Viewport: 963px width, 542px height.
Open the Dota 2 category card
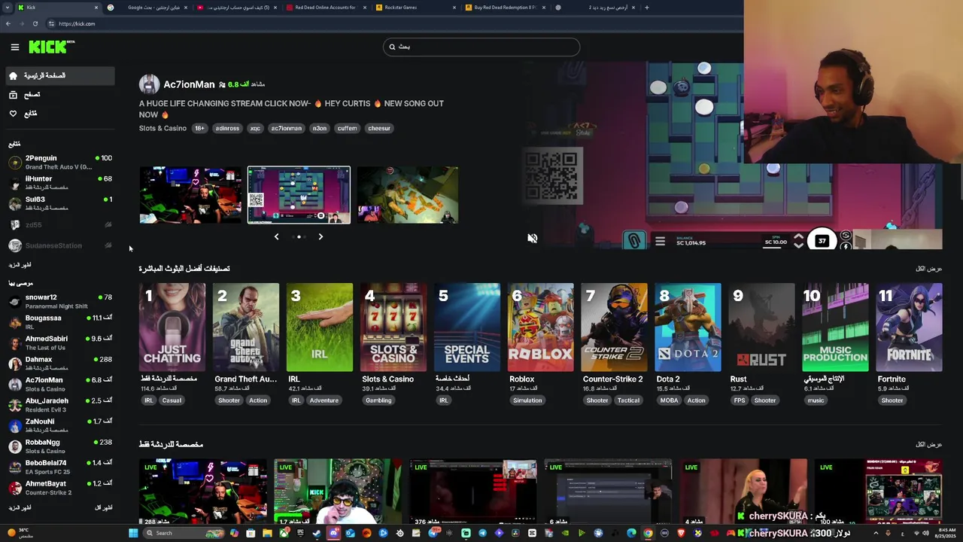click(688, 327)
